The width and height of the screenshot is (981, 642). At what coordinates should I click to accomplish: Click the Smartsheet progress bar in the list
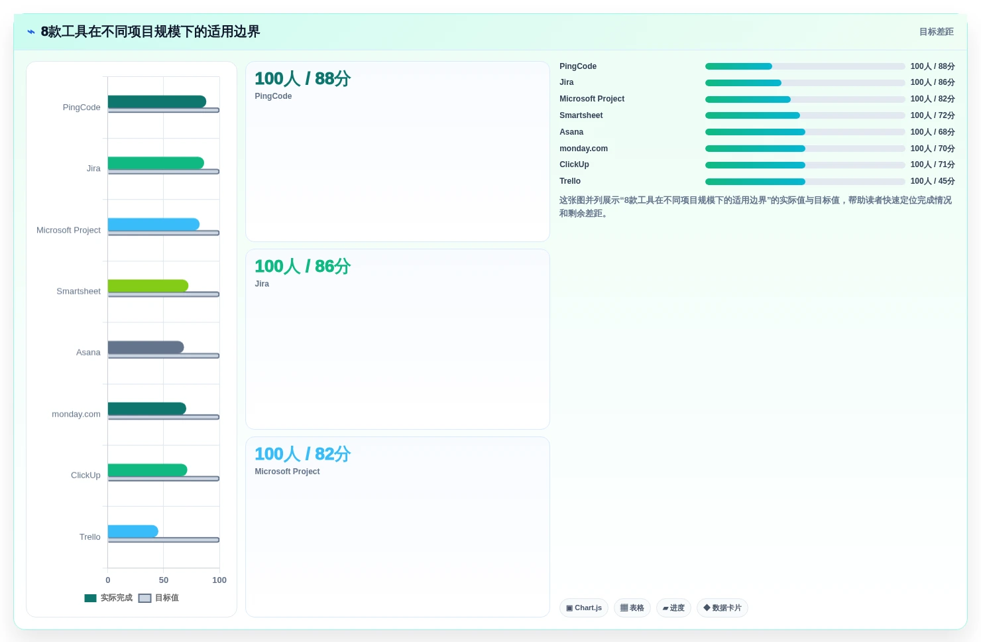coord(805,115)
